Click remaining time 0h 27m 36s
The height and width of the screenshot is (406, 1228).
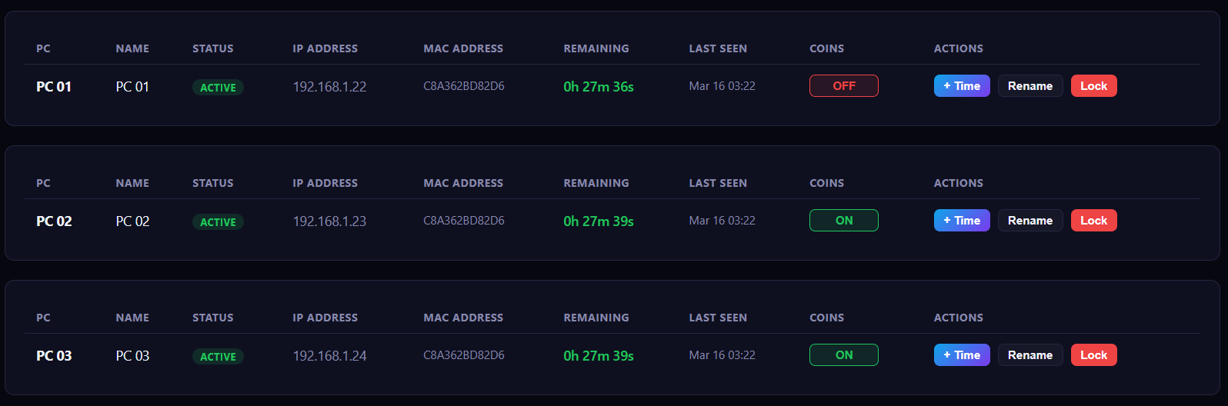[598, 87]
